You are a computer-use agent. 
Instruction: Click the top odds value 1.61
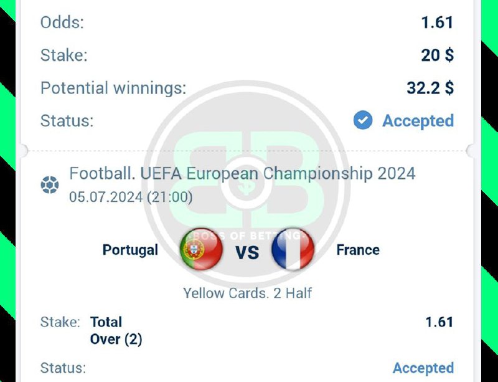click(437, 23)
